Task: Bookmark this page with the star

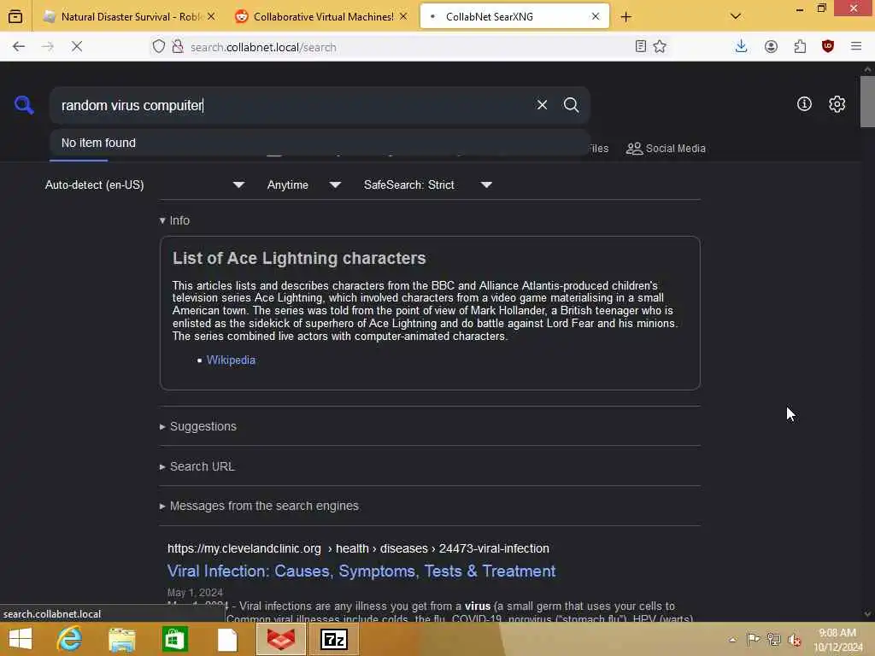Action: click(660, 47)
